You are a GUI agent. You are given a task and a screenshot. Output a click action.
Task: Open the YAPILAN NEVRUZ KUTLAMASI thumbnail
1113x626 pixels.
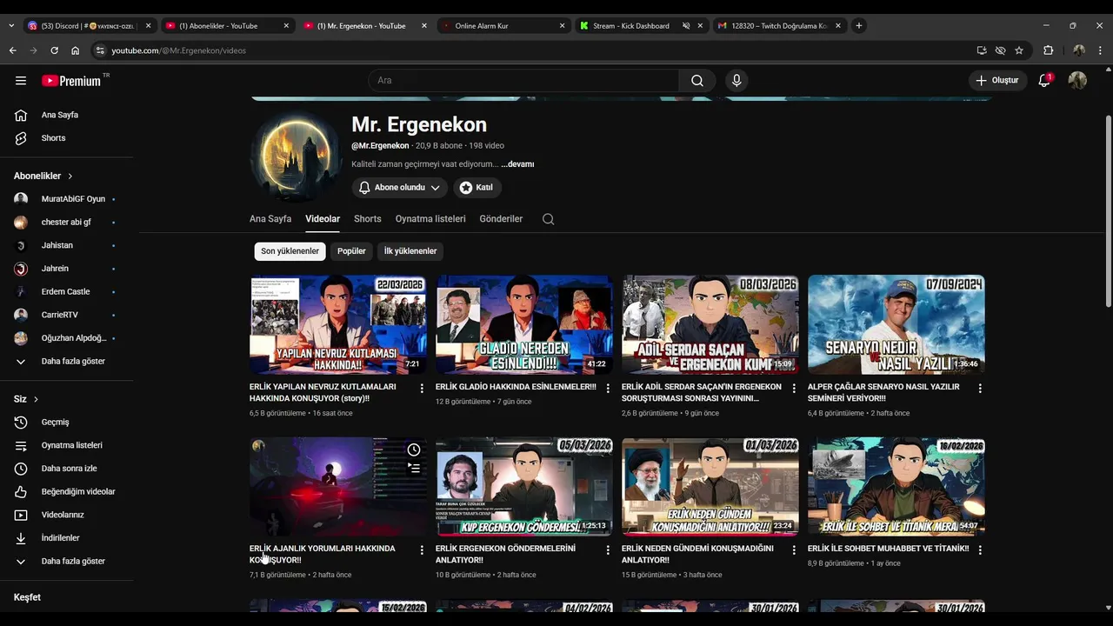click(x=338, y=325)
